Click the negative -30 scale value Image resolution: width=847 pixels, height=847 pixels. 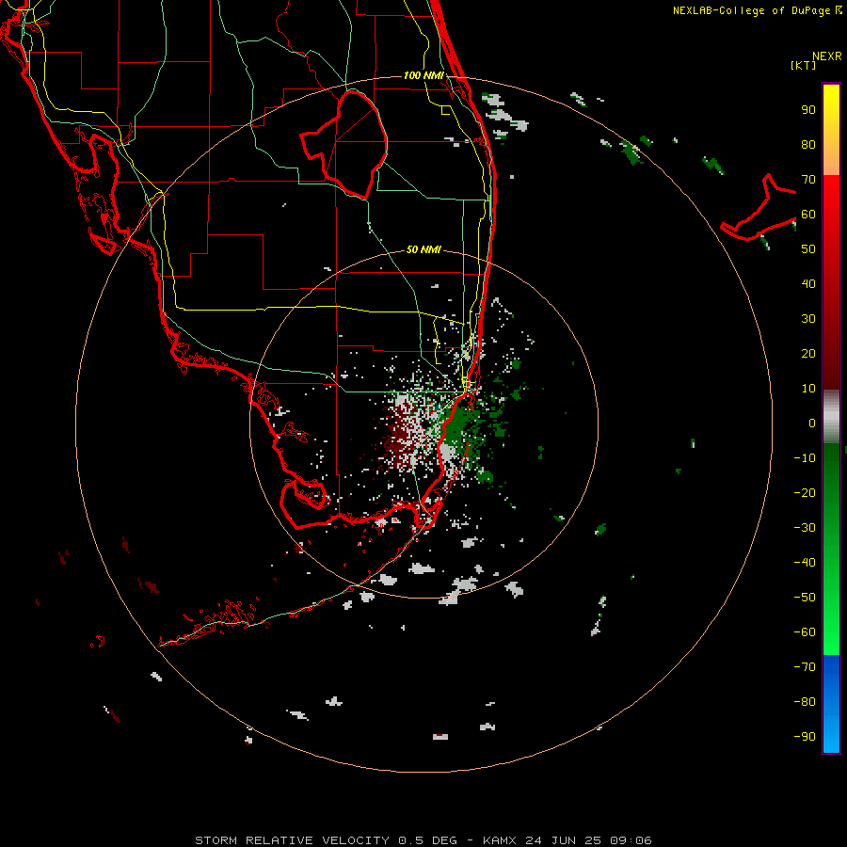tap(805, 527)
